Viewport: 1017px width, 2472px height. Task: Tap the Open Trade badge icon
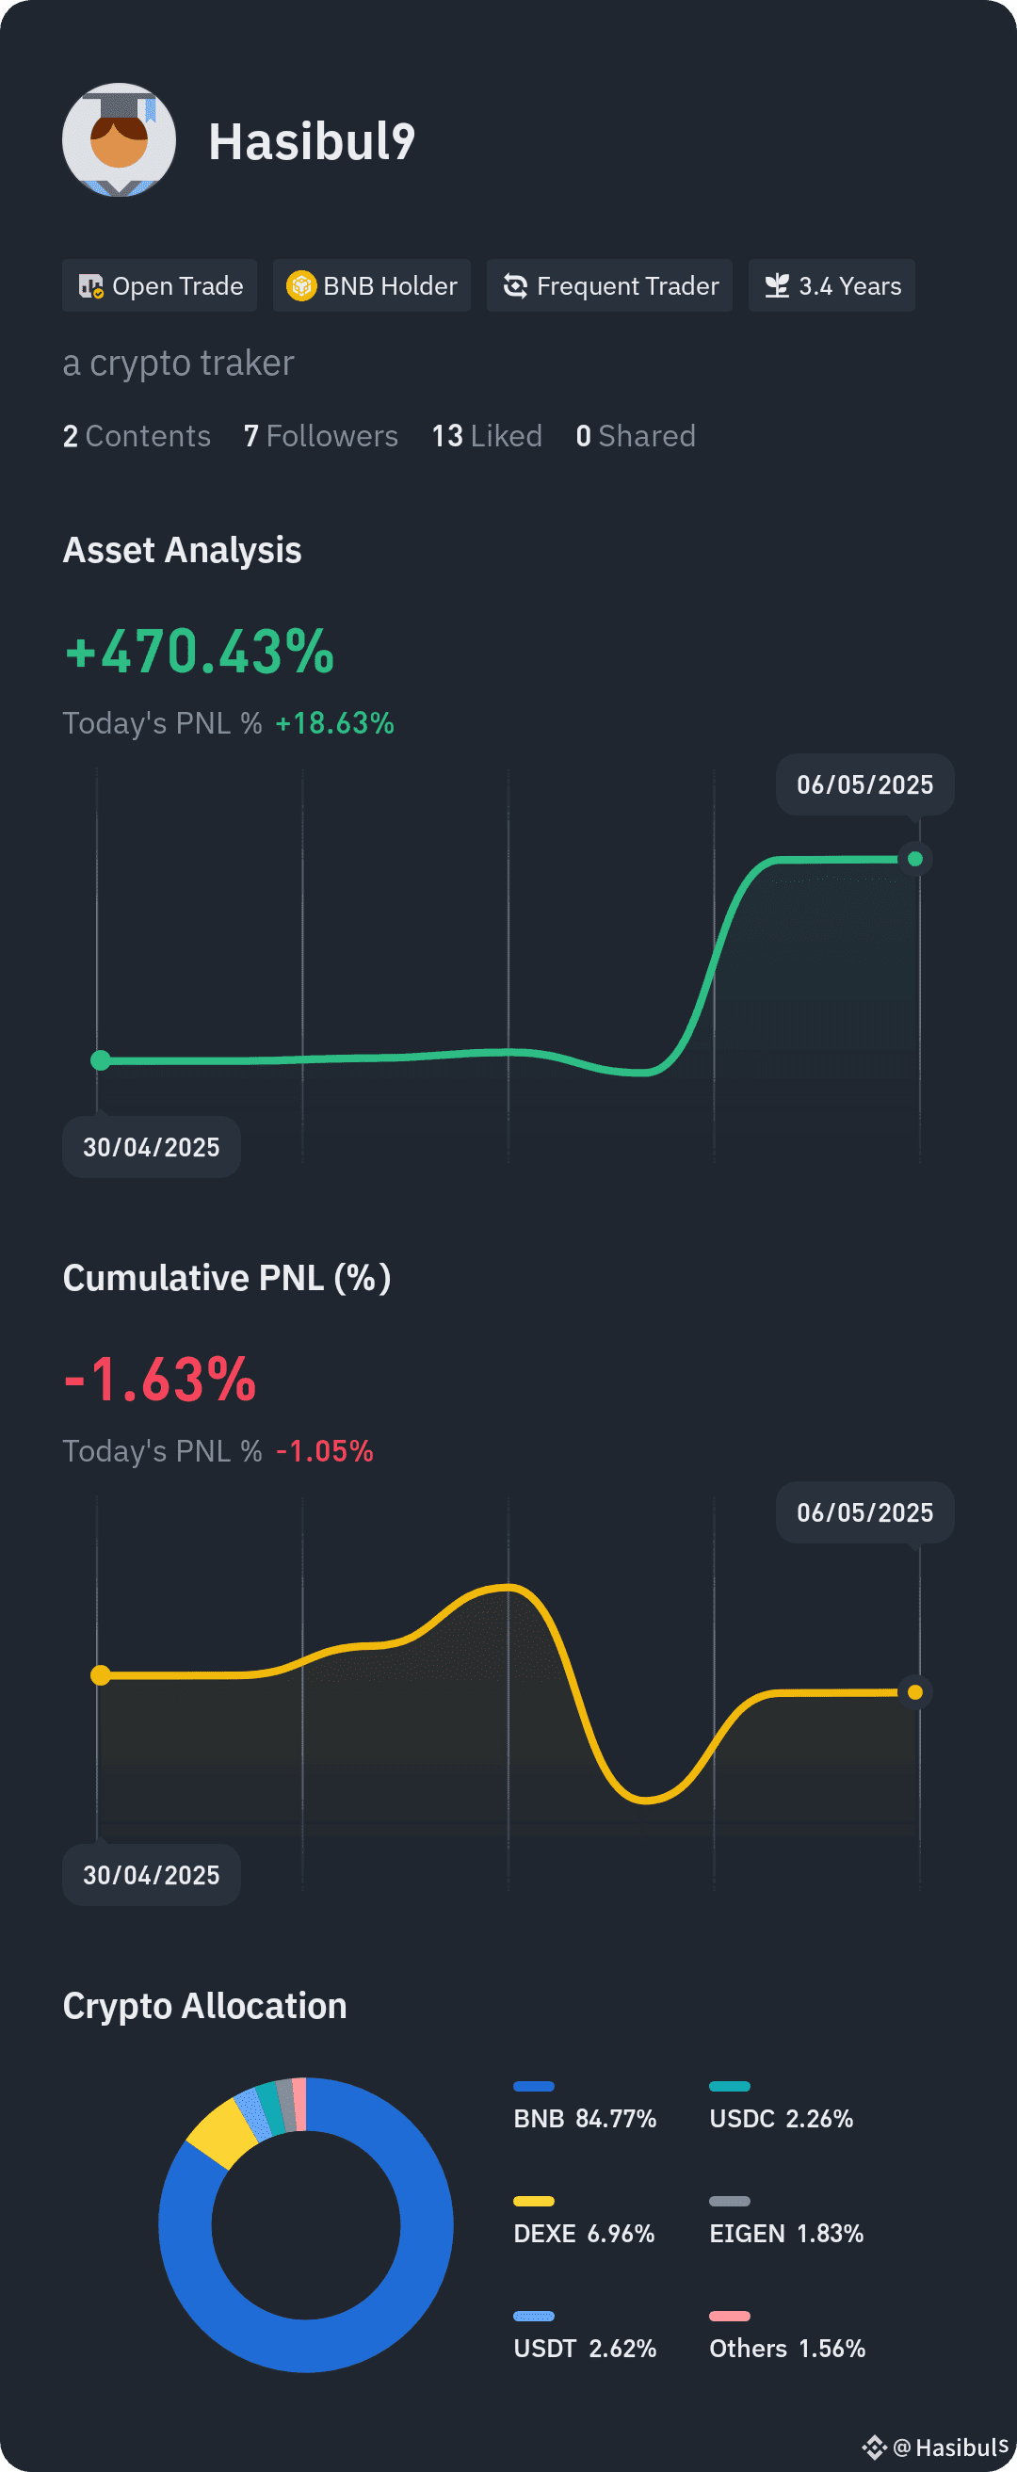tap(91, 286)
